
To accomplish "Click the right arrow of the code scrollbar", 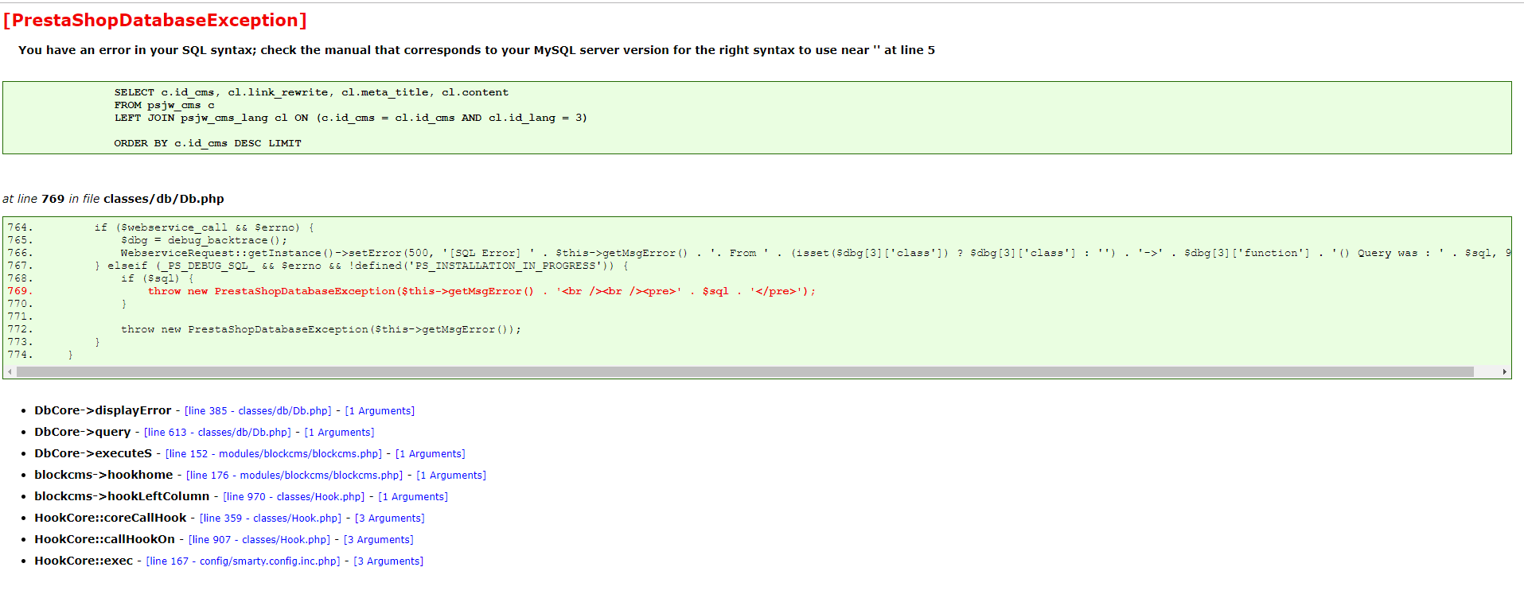I will (x=1504, y=371).
